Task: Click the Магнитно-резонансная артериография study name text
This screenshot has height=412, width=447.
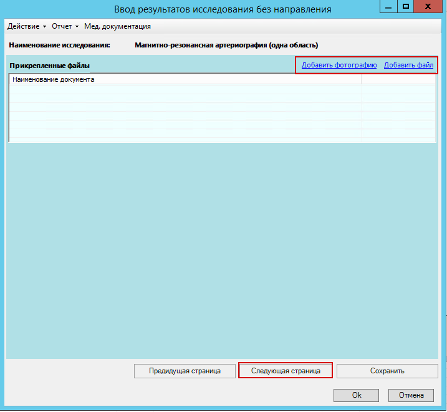Action: pyautogui.click(x=226, y=45)
